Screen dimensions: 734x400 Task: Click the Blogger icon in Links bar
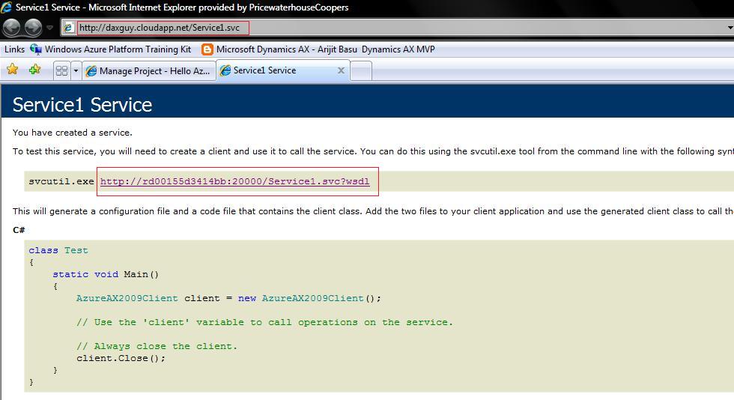207,49
